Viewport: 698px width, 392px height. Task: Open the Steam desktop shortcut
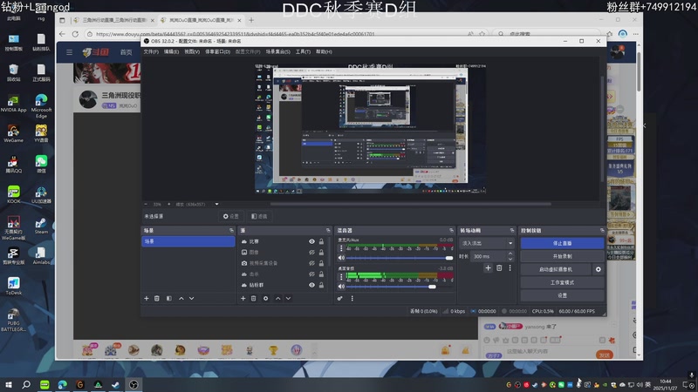41,226
